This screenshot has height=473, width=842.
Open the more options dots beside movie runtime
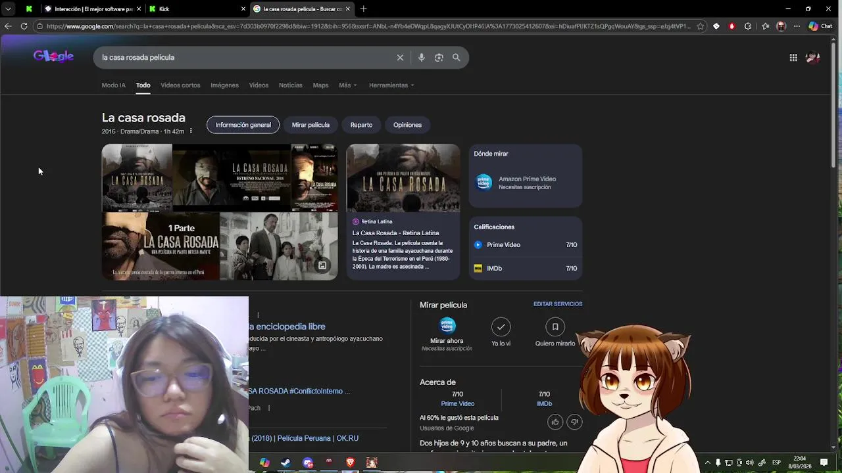[x=191, y=131]
